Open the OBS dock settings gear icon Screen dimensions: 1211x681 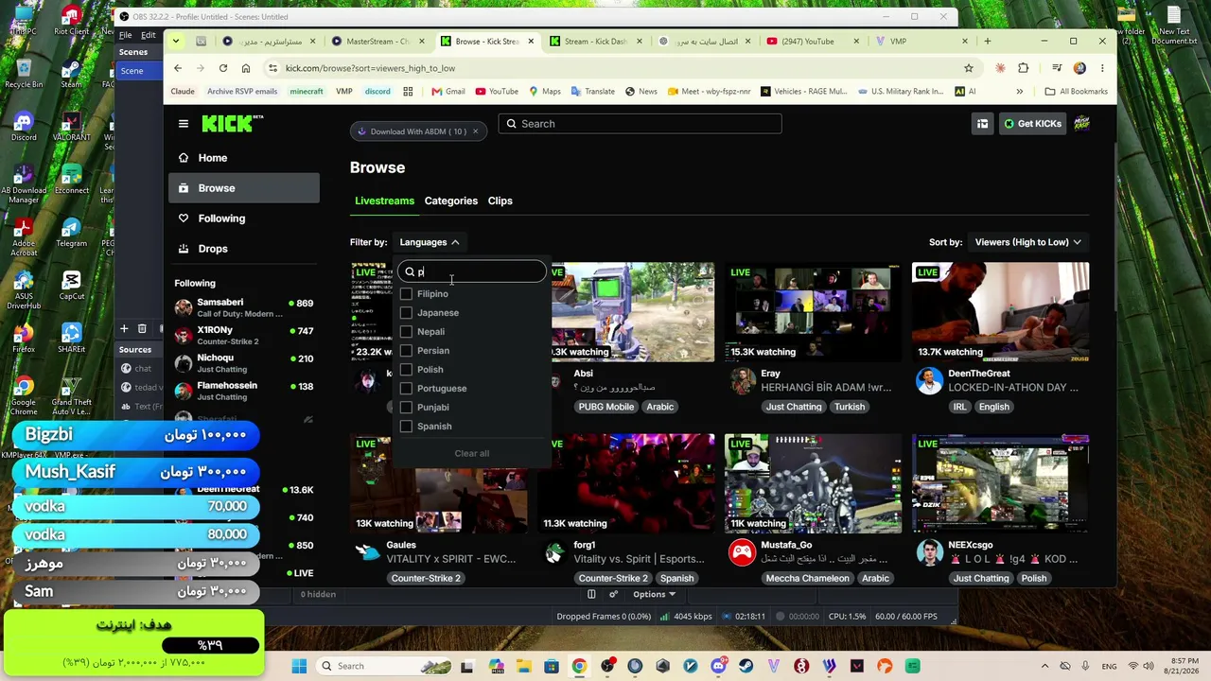pyautogui.click(x=613, y=594)
